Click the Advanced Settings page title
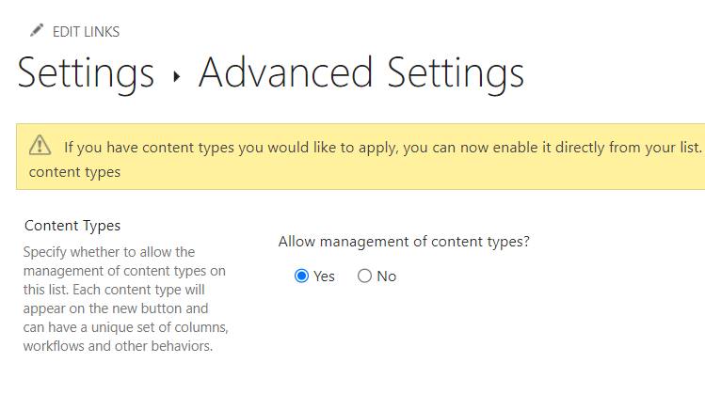This screenshot has width=705, height=395. pos(361,72)
